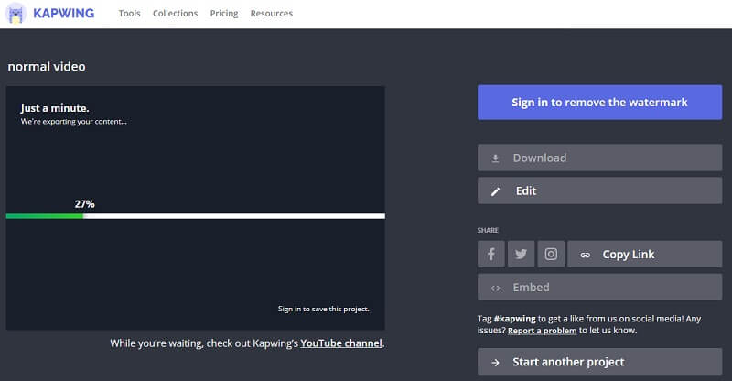Click the 27% progress label

click(84, 204)
